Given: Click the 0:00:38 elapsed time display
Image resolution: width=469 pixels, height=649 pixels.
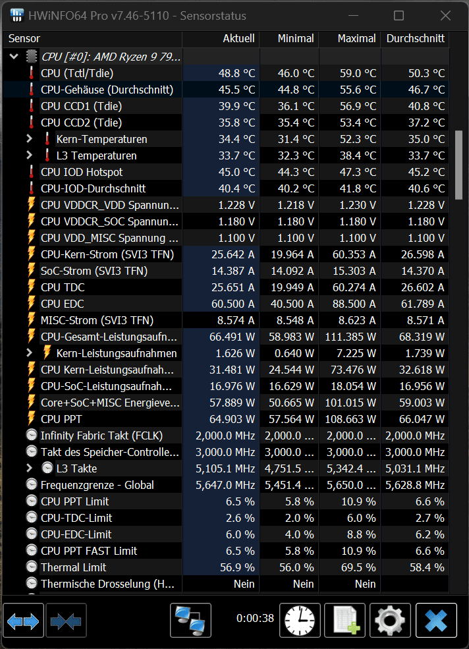Looking at the screenshot, I should tap(255, 618).
